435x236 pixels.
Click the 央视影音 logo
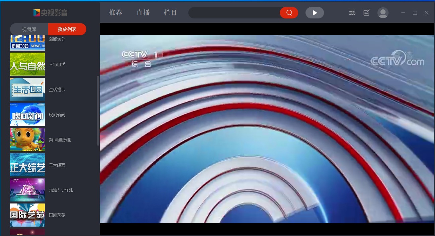click(x=50, y=13)
